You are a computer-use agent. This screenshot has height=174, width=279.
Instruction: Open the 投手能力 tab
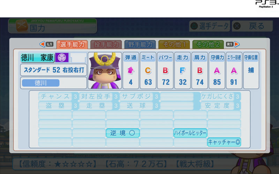tap(106, 45)
